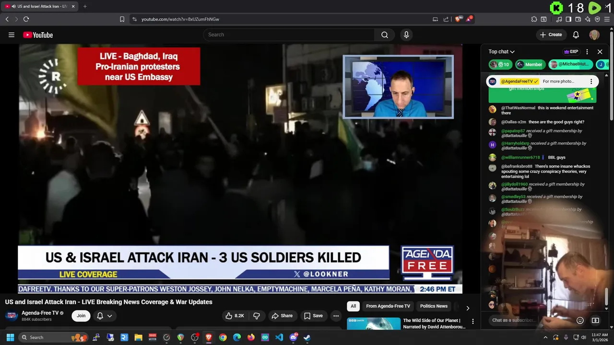Open the browser extensions puzzle icon
Screen dimensions: 614x345
[534, 19]
